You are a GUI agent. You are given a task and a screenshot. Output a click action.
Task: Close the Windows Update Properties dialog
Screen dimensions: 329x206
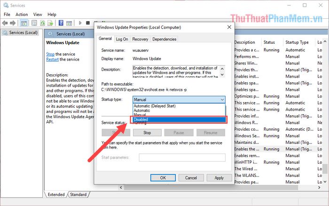click(x=229, y=27)
